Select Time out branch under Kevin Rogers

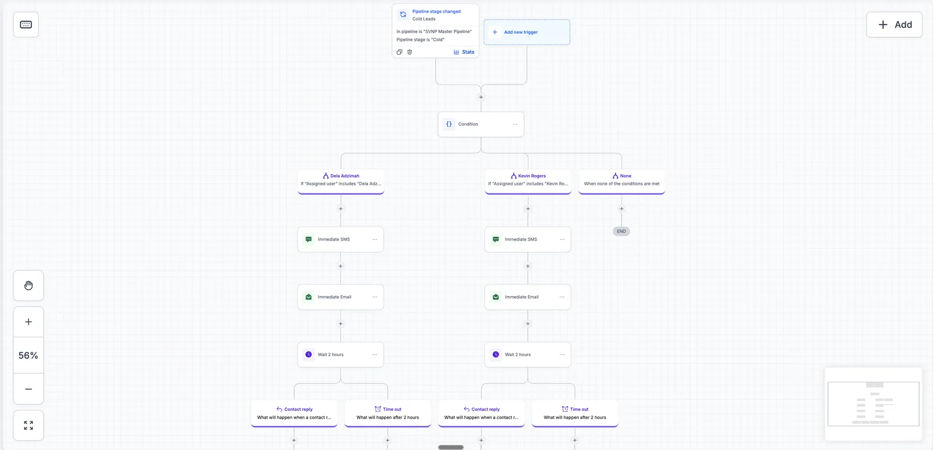pos(575,414)
